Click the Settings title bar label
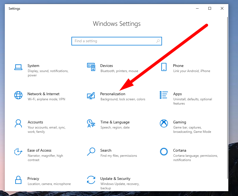This screenshot has height=196, width=238. (x=14, y=8)
